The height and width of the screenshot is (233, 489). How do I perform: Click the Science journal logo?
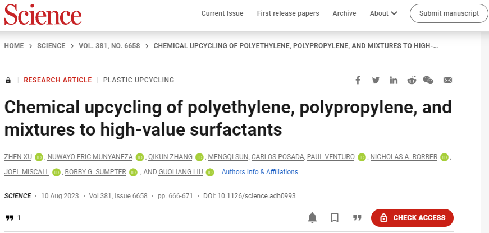coord(43,13)
